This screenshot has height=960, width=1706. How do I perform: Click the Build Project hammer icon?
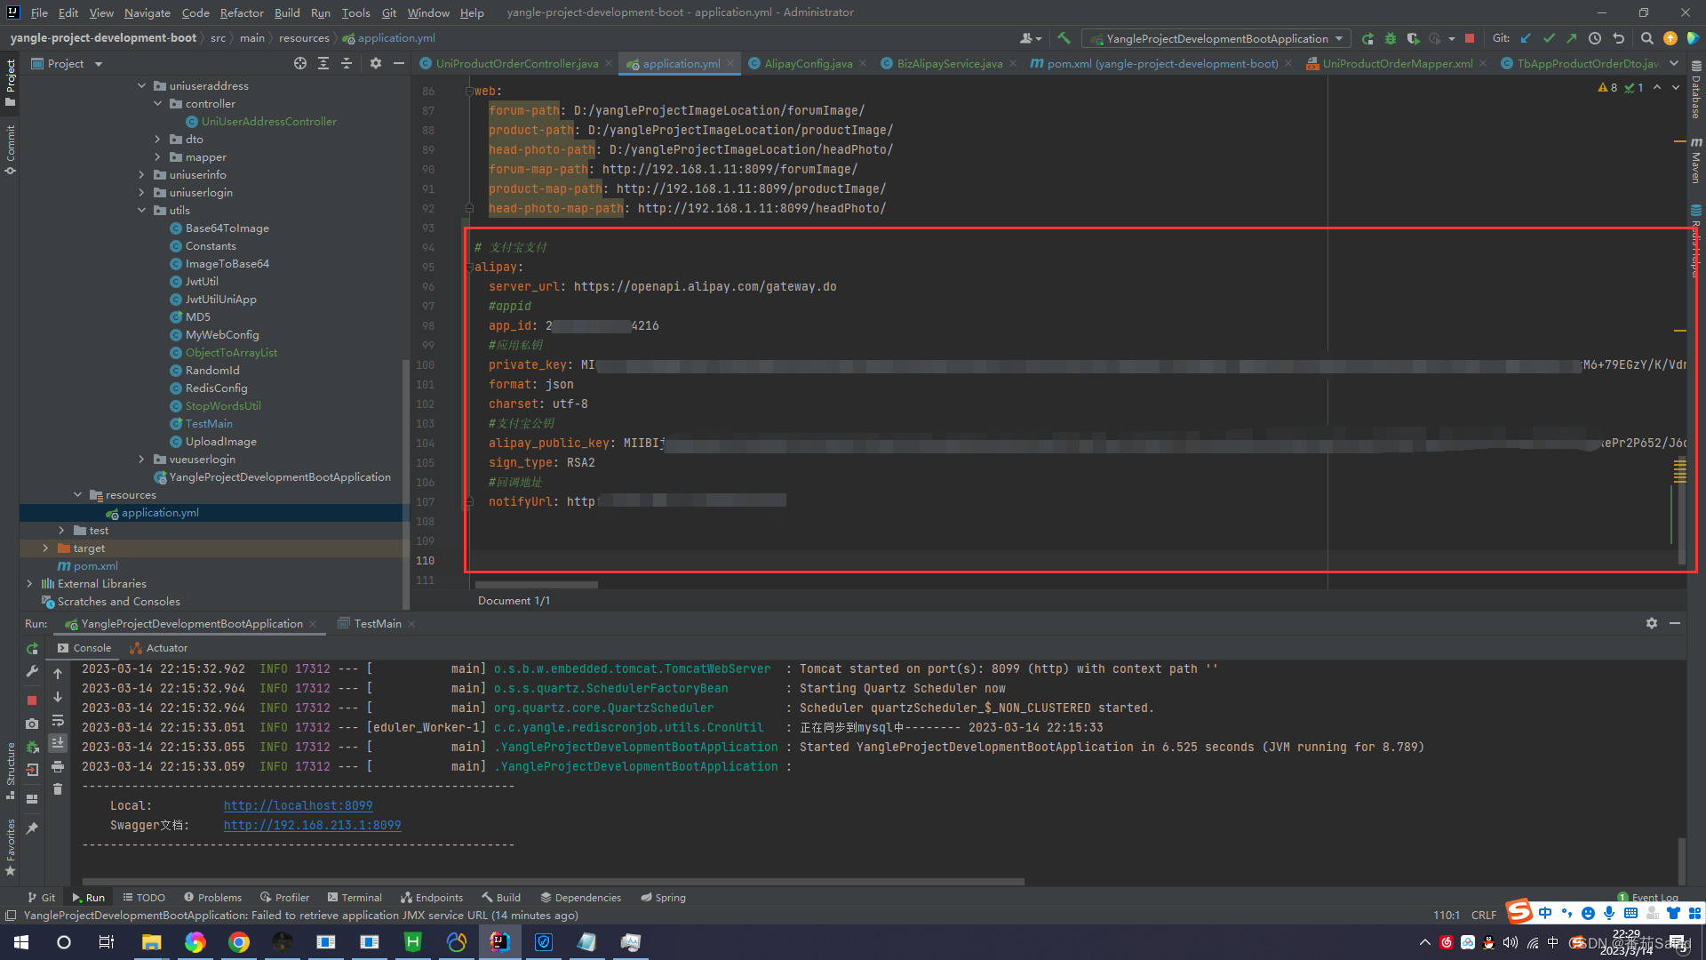1064,38
